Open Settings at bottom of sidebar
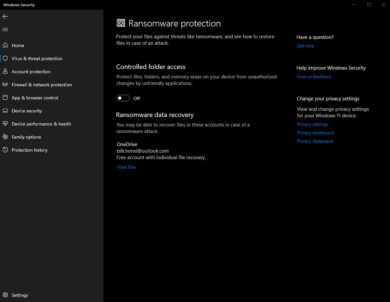 (51, 295)
